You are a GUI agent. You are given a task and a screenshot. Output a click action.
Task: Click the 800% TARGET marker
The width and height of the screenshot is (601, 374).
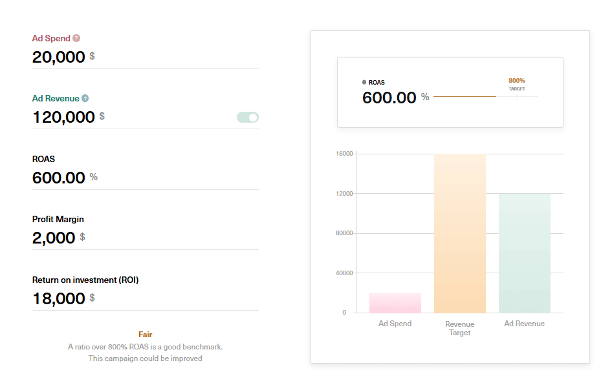pyautogui.click(x=517, y=84)
